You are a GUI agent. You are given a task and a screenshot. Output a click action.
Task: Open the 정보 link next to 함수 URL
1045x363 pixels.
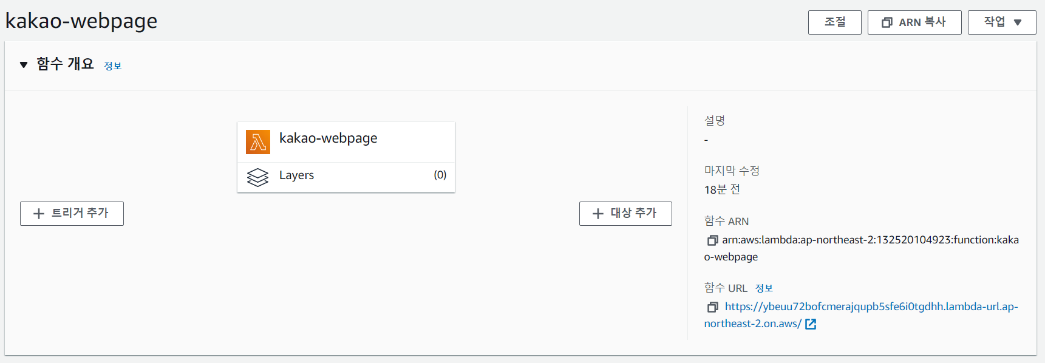764,288
